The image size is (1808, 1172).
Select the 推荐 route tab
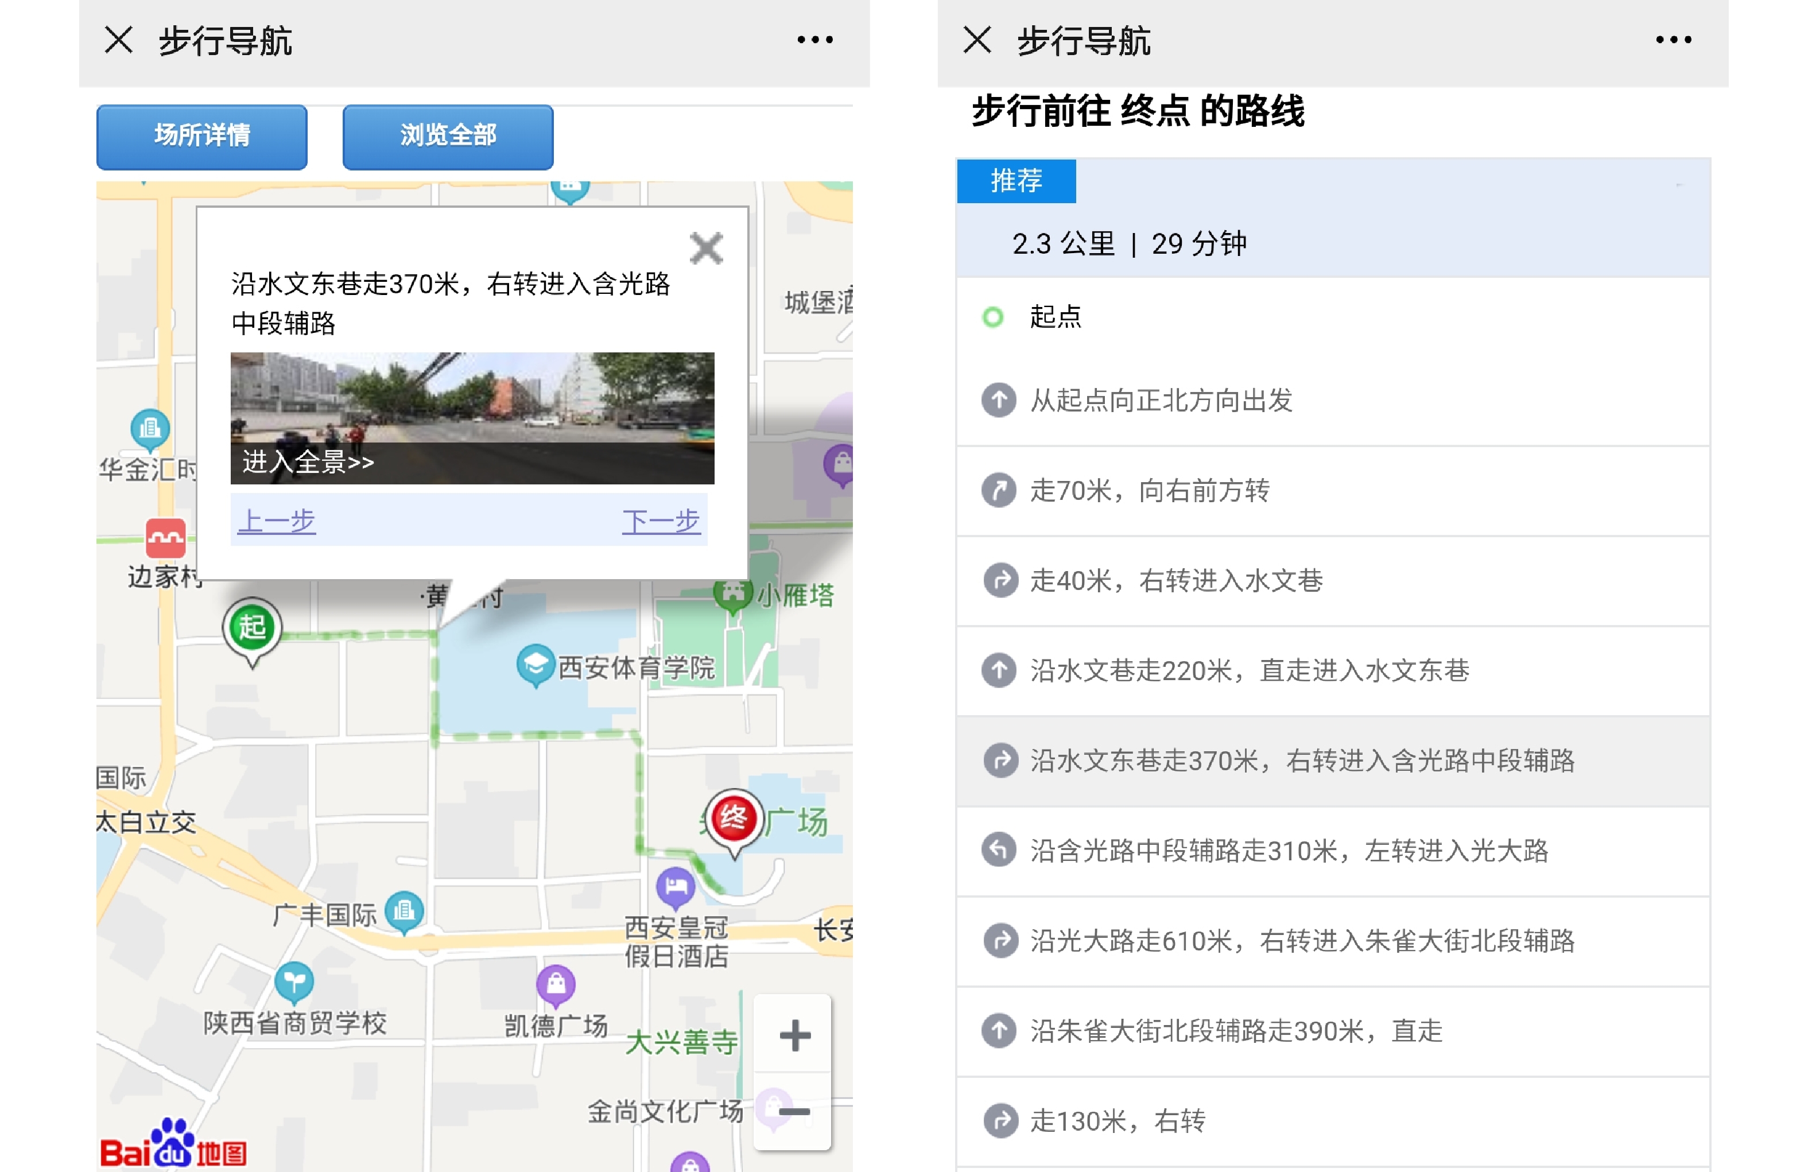[x=1016, y=181]
